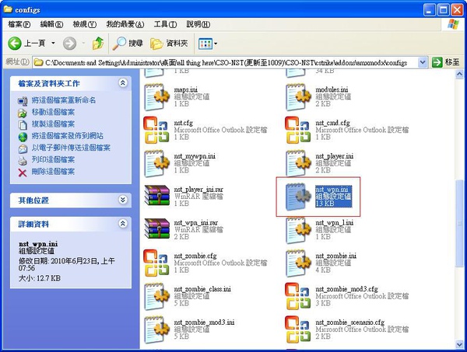467x352 pixels.
Task: Click the vertical scrollbar thumb
Action: coord(459,223)
